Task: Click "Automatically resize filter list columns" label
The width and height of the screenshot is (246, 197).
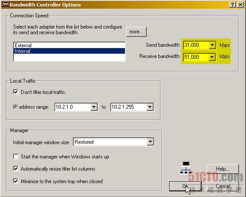Action: [x=58, y=169]
